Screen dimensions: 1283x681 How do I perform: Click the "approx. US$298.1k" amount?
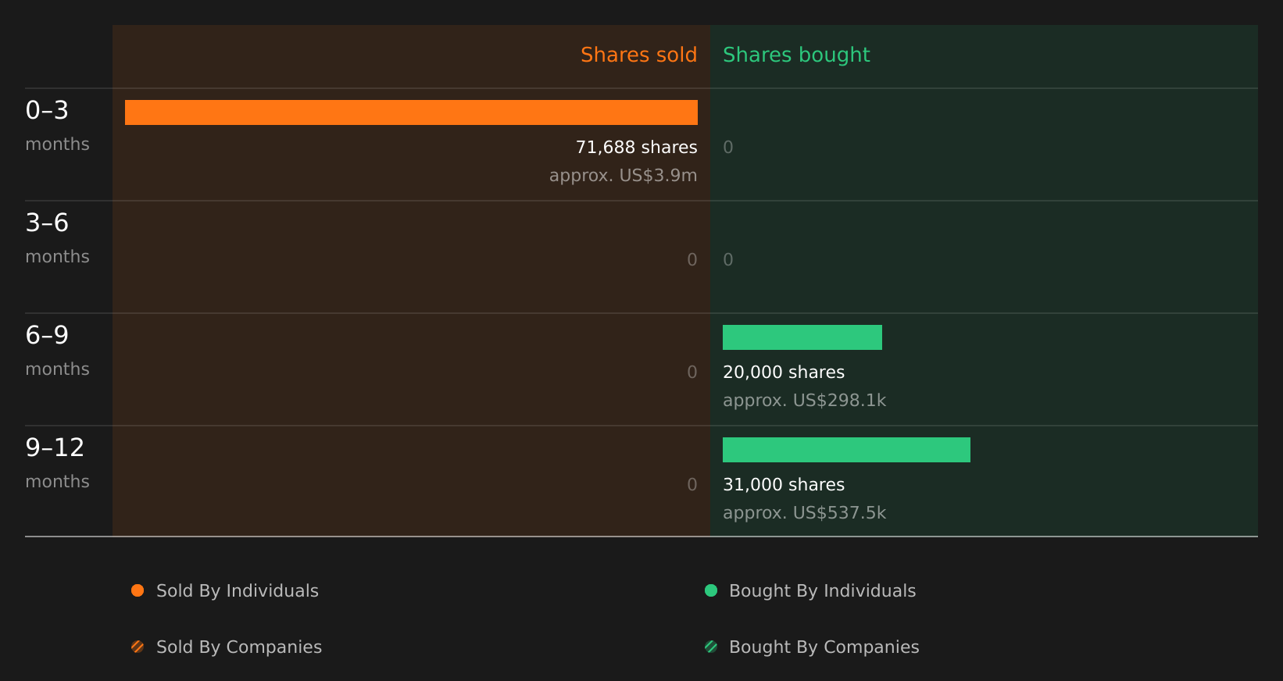804,400
